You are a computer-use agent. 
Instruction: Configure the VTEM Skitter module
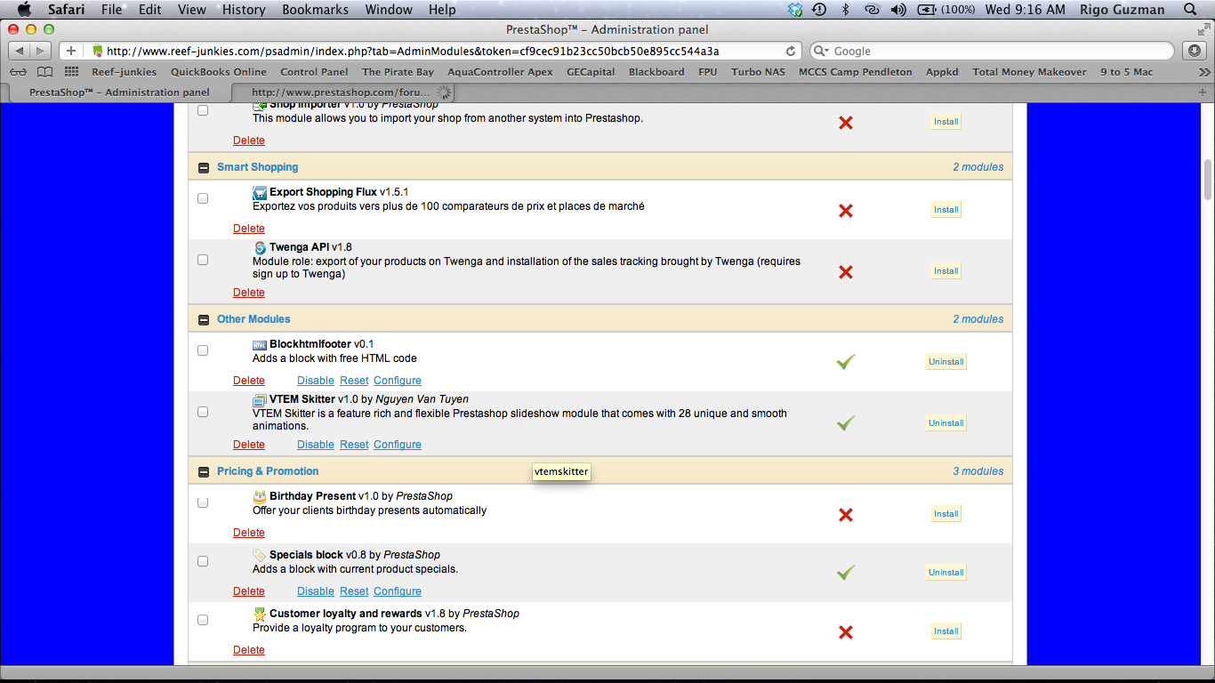398,445
